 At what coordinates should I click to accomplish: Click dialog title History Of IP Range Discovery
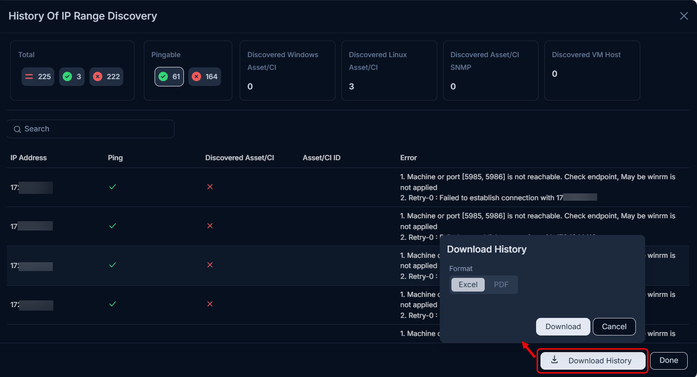[x=83, y=16]
